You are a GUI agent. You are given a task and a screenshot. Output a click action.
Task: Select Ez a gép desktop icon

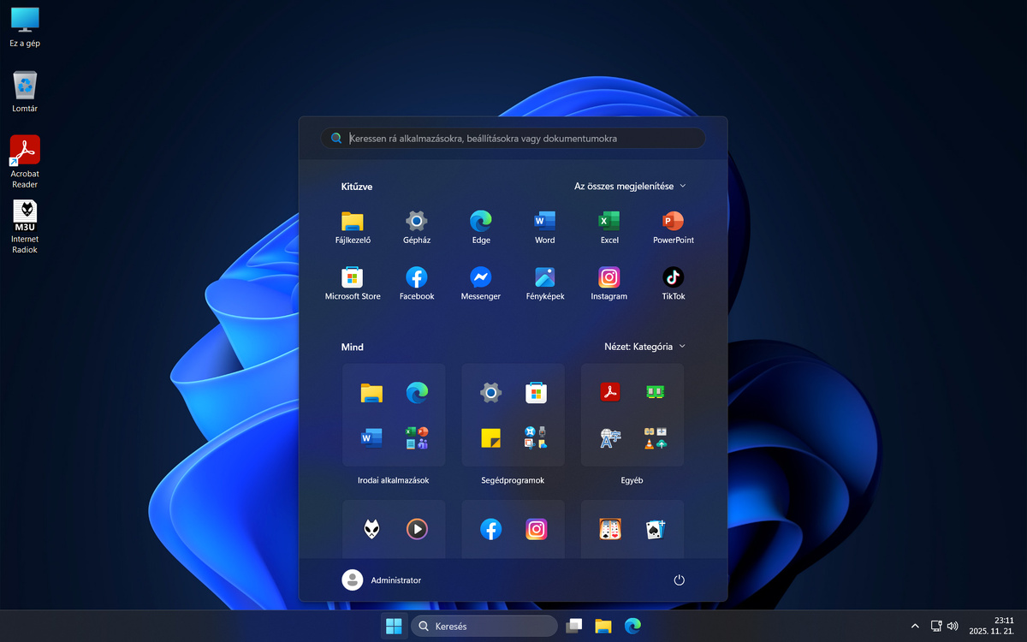click(x=25, y=27)
